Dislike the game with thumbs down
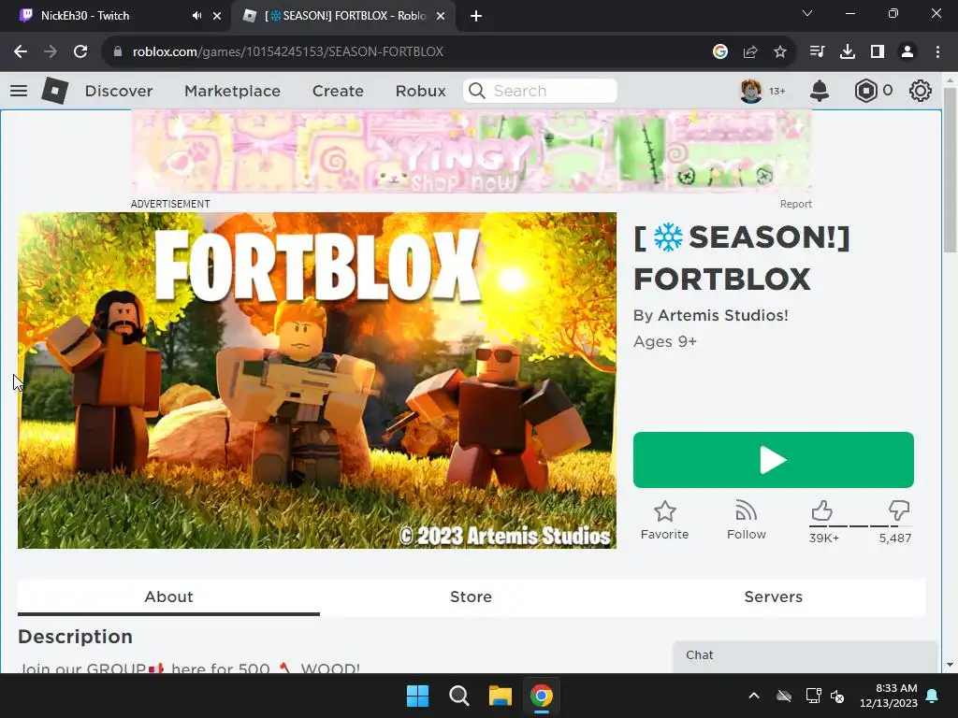This screenshot has width=958, height=718. coord(899,510)
